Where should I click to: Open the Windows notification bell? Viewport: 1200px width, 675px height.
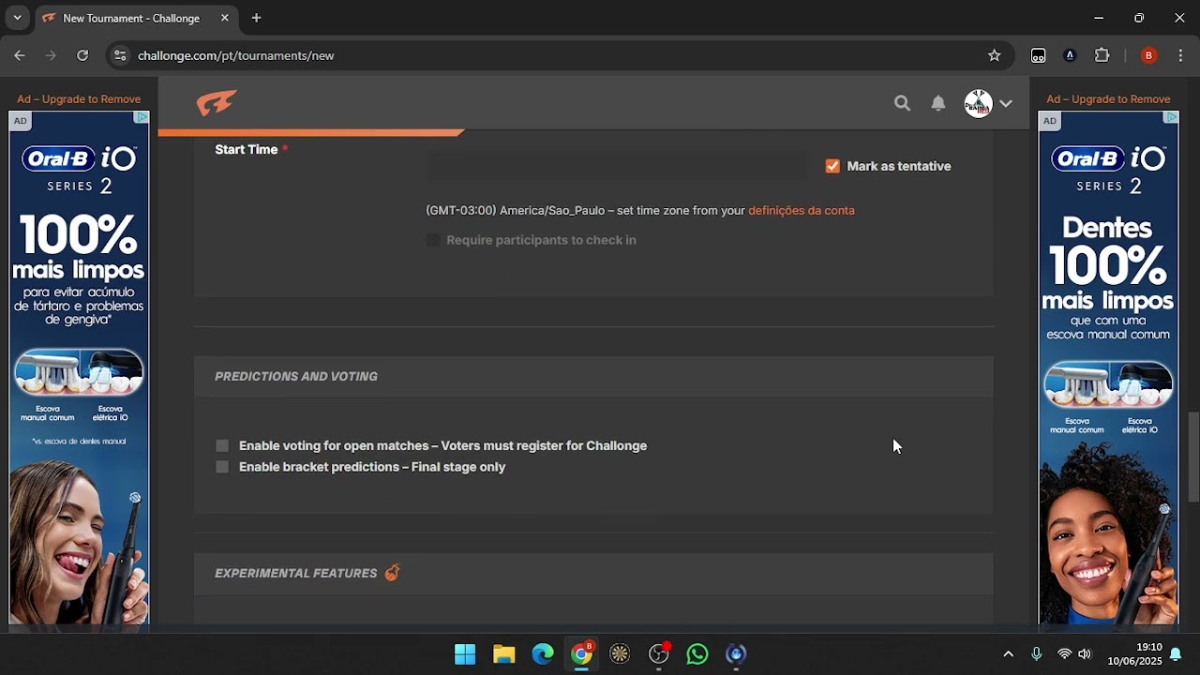(1176, 654)
